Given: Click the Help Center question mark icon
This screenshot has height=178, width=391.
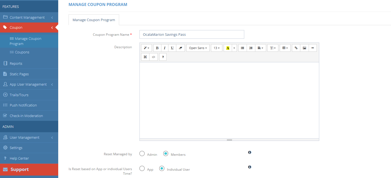Looking at the screenshot, I should (x=5, y=158).
